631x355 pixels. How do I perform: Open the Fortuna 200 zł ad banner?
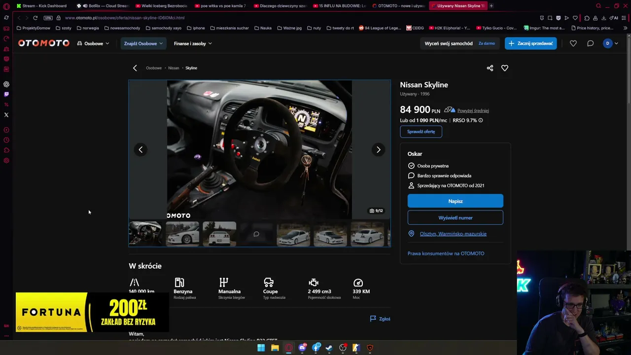click(x=92, y=312)
